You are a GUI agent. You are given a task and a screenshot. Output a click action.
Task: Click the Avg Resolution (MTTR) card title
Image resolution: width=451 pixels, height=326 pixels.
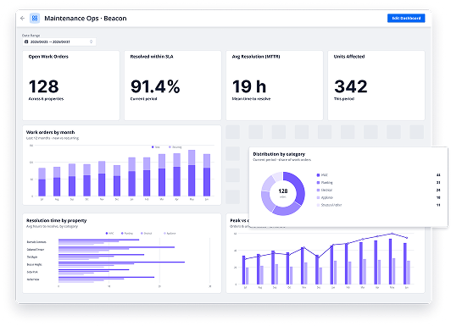pos(256,57)
